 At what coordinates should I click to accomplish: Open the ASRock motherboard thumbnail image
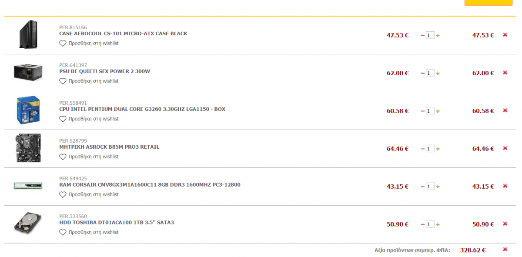[28, 148]
